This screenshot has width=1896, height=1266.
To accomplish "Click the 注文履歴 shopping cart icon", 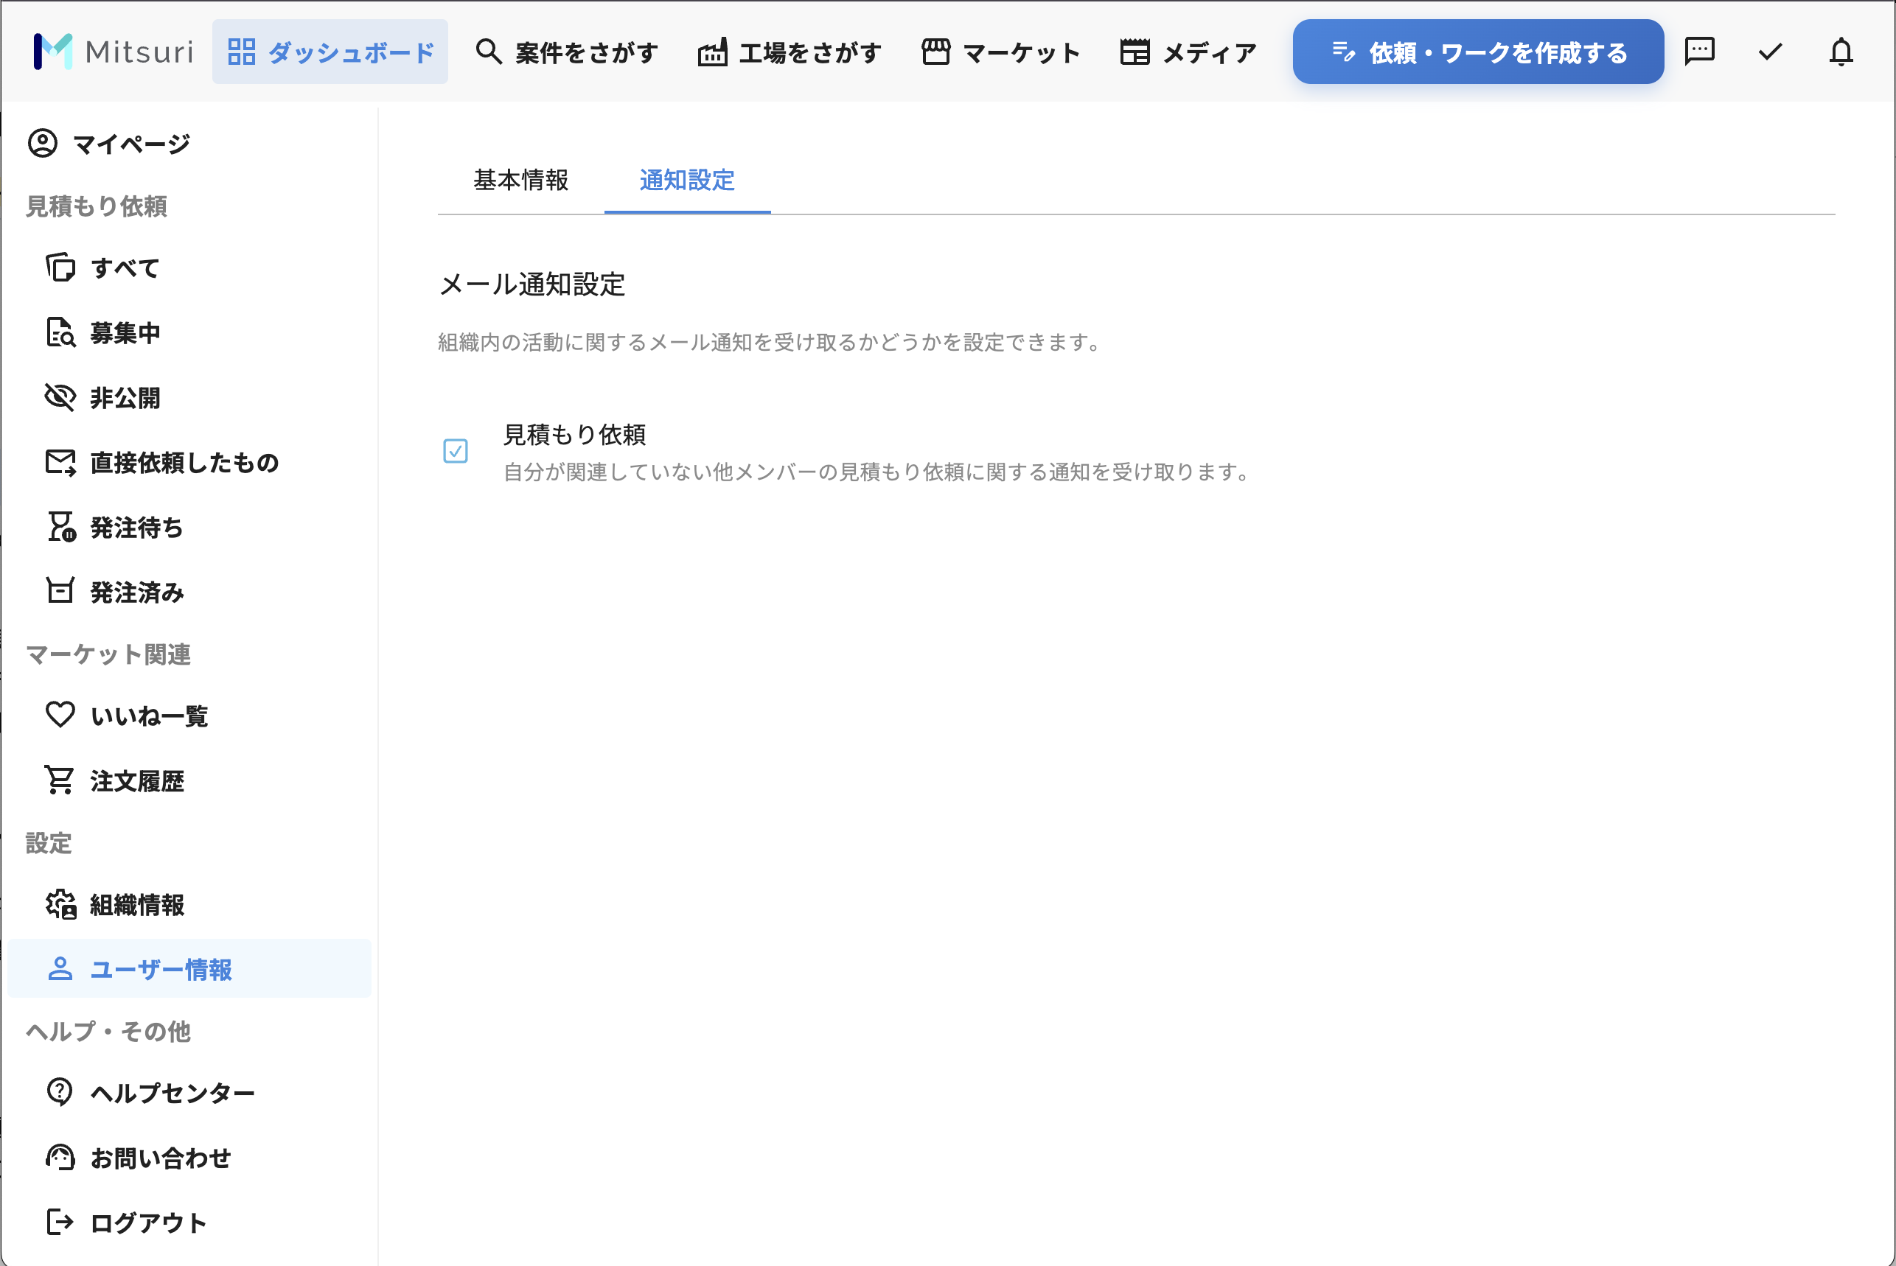I will [x=60, y=781].
